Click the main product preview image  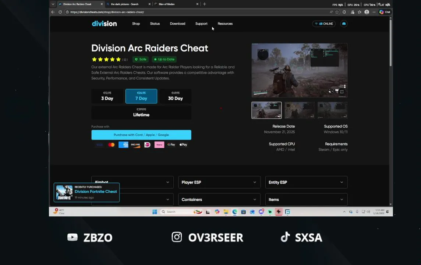[300, 70]
